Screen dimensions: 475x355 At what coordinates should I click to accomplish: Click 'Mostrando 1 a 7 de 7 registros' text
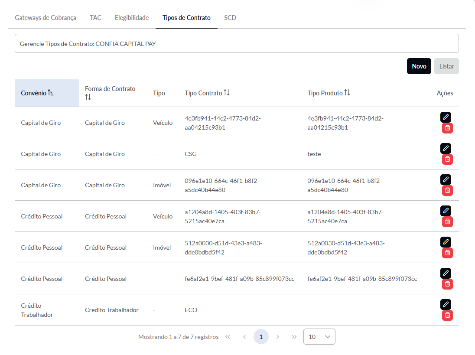click(x=179, y=337)
